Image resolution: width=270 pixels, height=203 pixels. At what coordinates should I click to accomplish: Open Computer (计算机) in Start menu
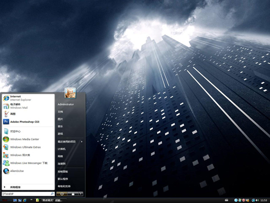tap(62, 149)
